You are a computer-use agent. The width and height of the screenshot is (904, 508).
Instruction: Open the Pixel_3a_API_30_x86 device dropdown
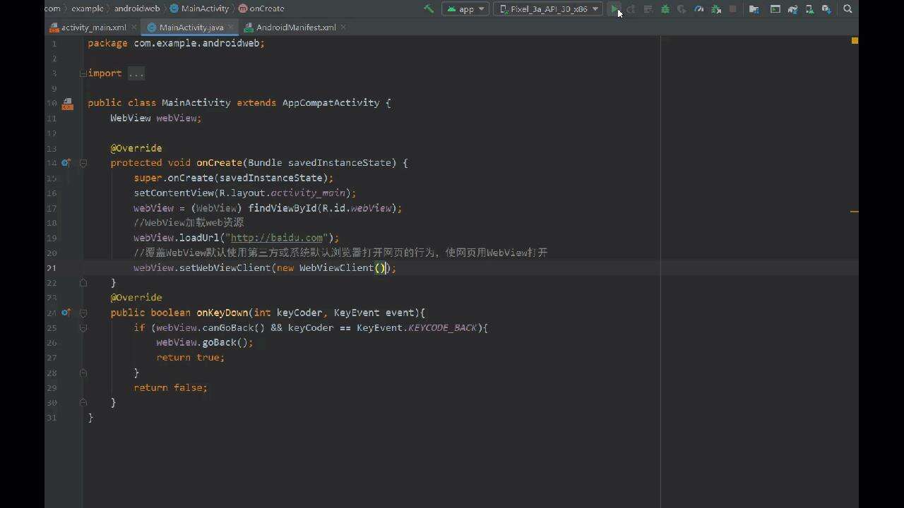[548, 9]
